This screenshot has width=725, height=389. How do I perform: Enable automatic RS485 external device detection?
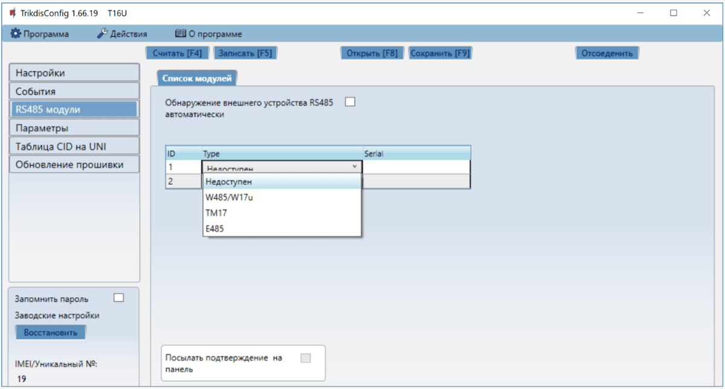[x=350, y=102]
